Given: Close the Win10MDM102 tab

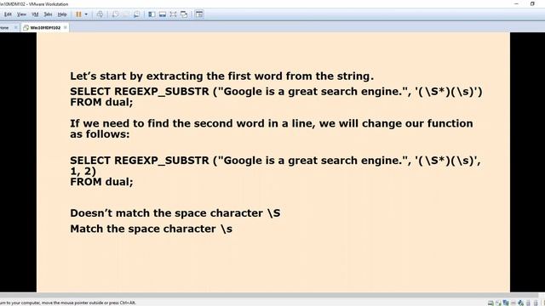Looking at the screenshot, I should click(x=65, y=27).
